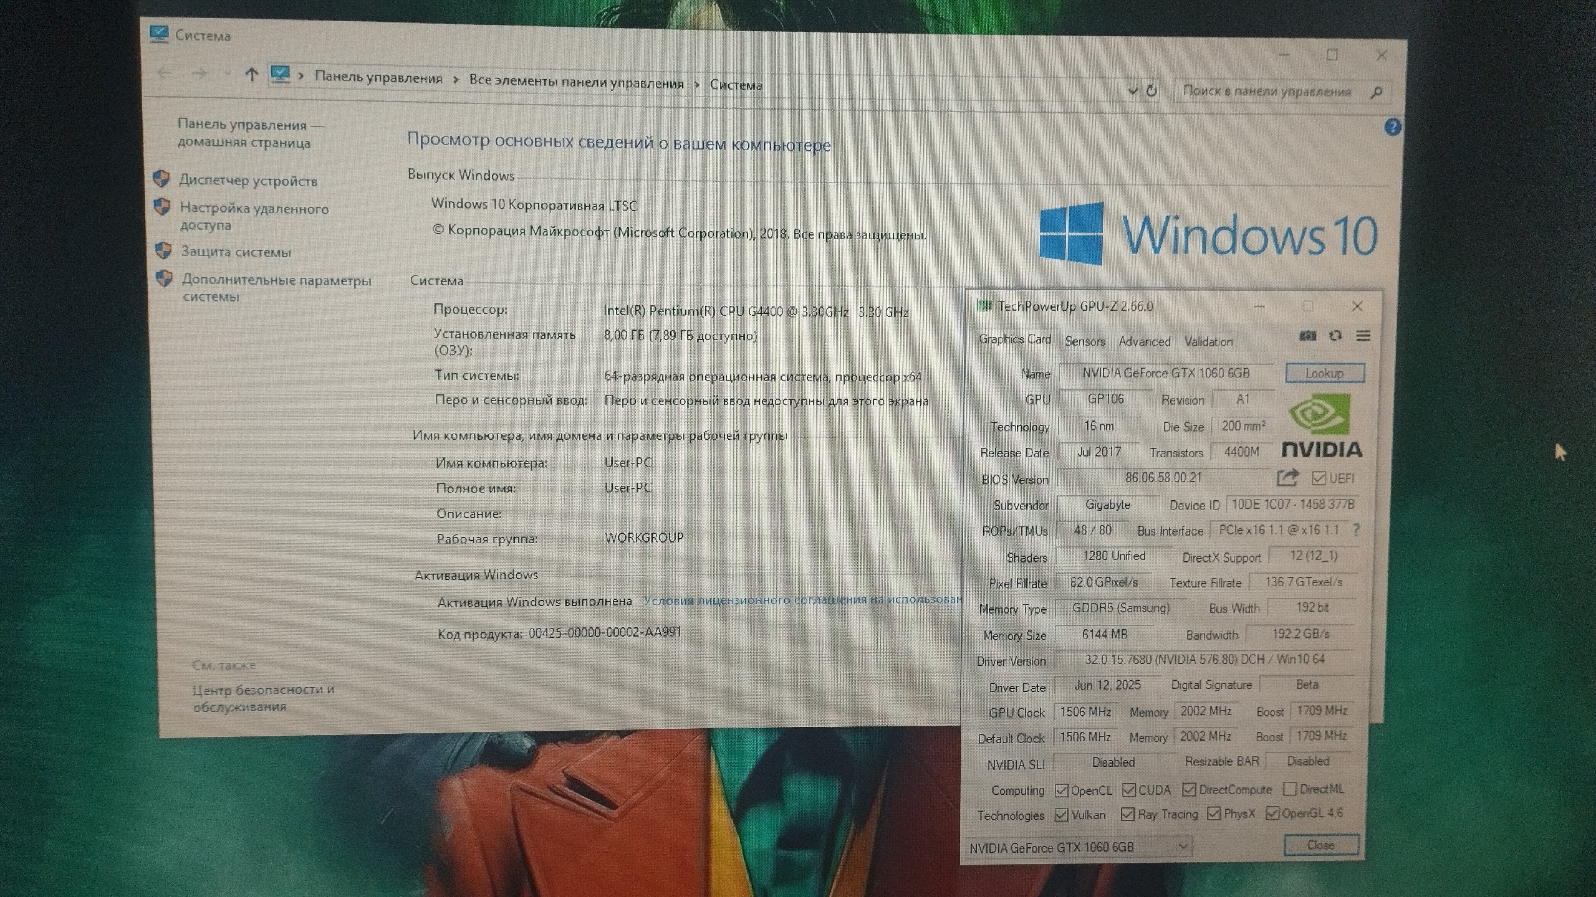The image size is (1596, 897).
Task: Click the back arrow in System window
Action: tap(164, 73)
